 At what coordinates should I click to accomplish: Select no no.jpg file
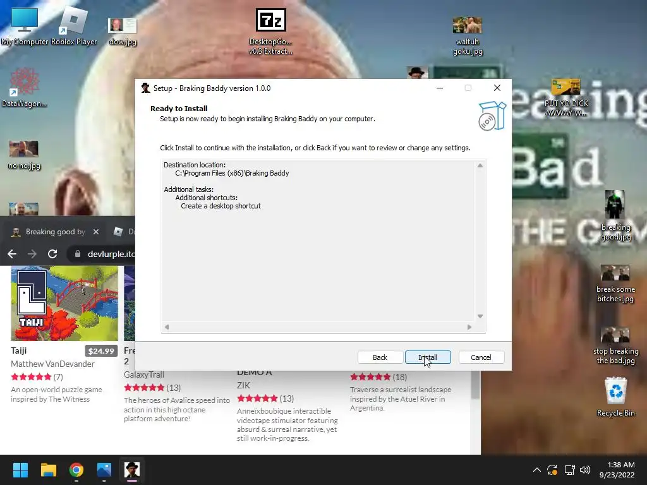tap(24, 155)
